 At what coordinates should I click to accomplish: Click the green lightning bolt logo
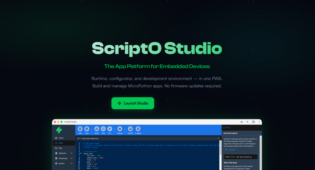pyautogui.click(x=59, y=130)
